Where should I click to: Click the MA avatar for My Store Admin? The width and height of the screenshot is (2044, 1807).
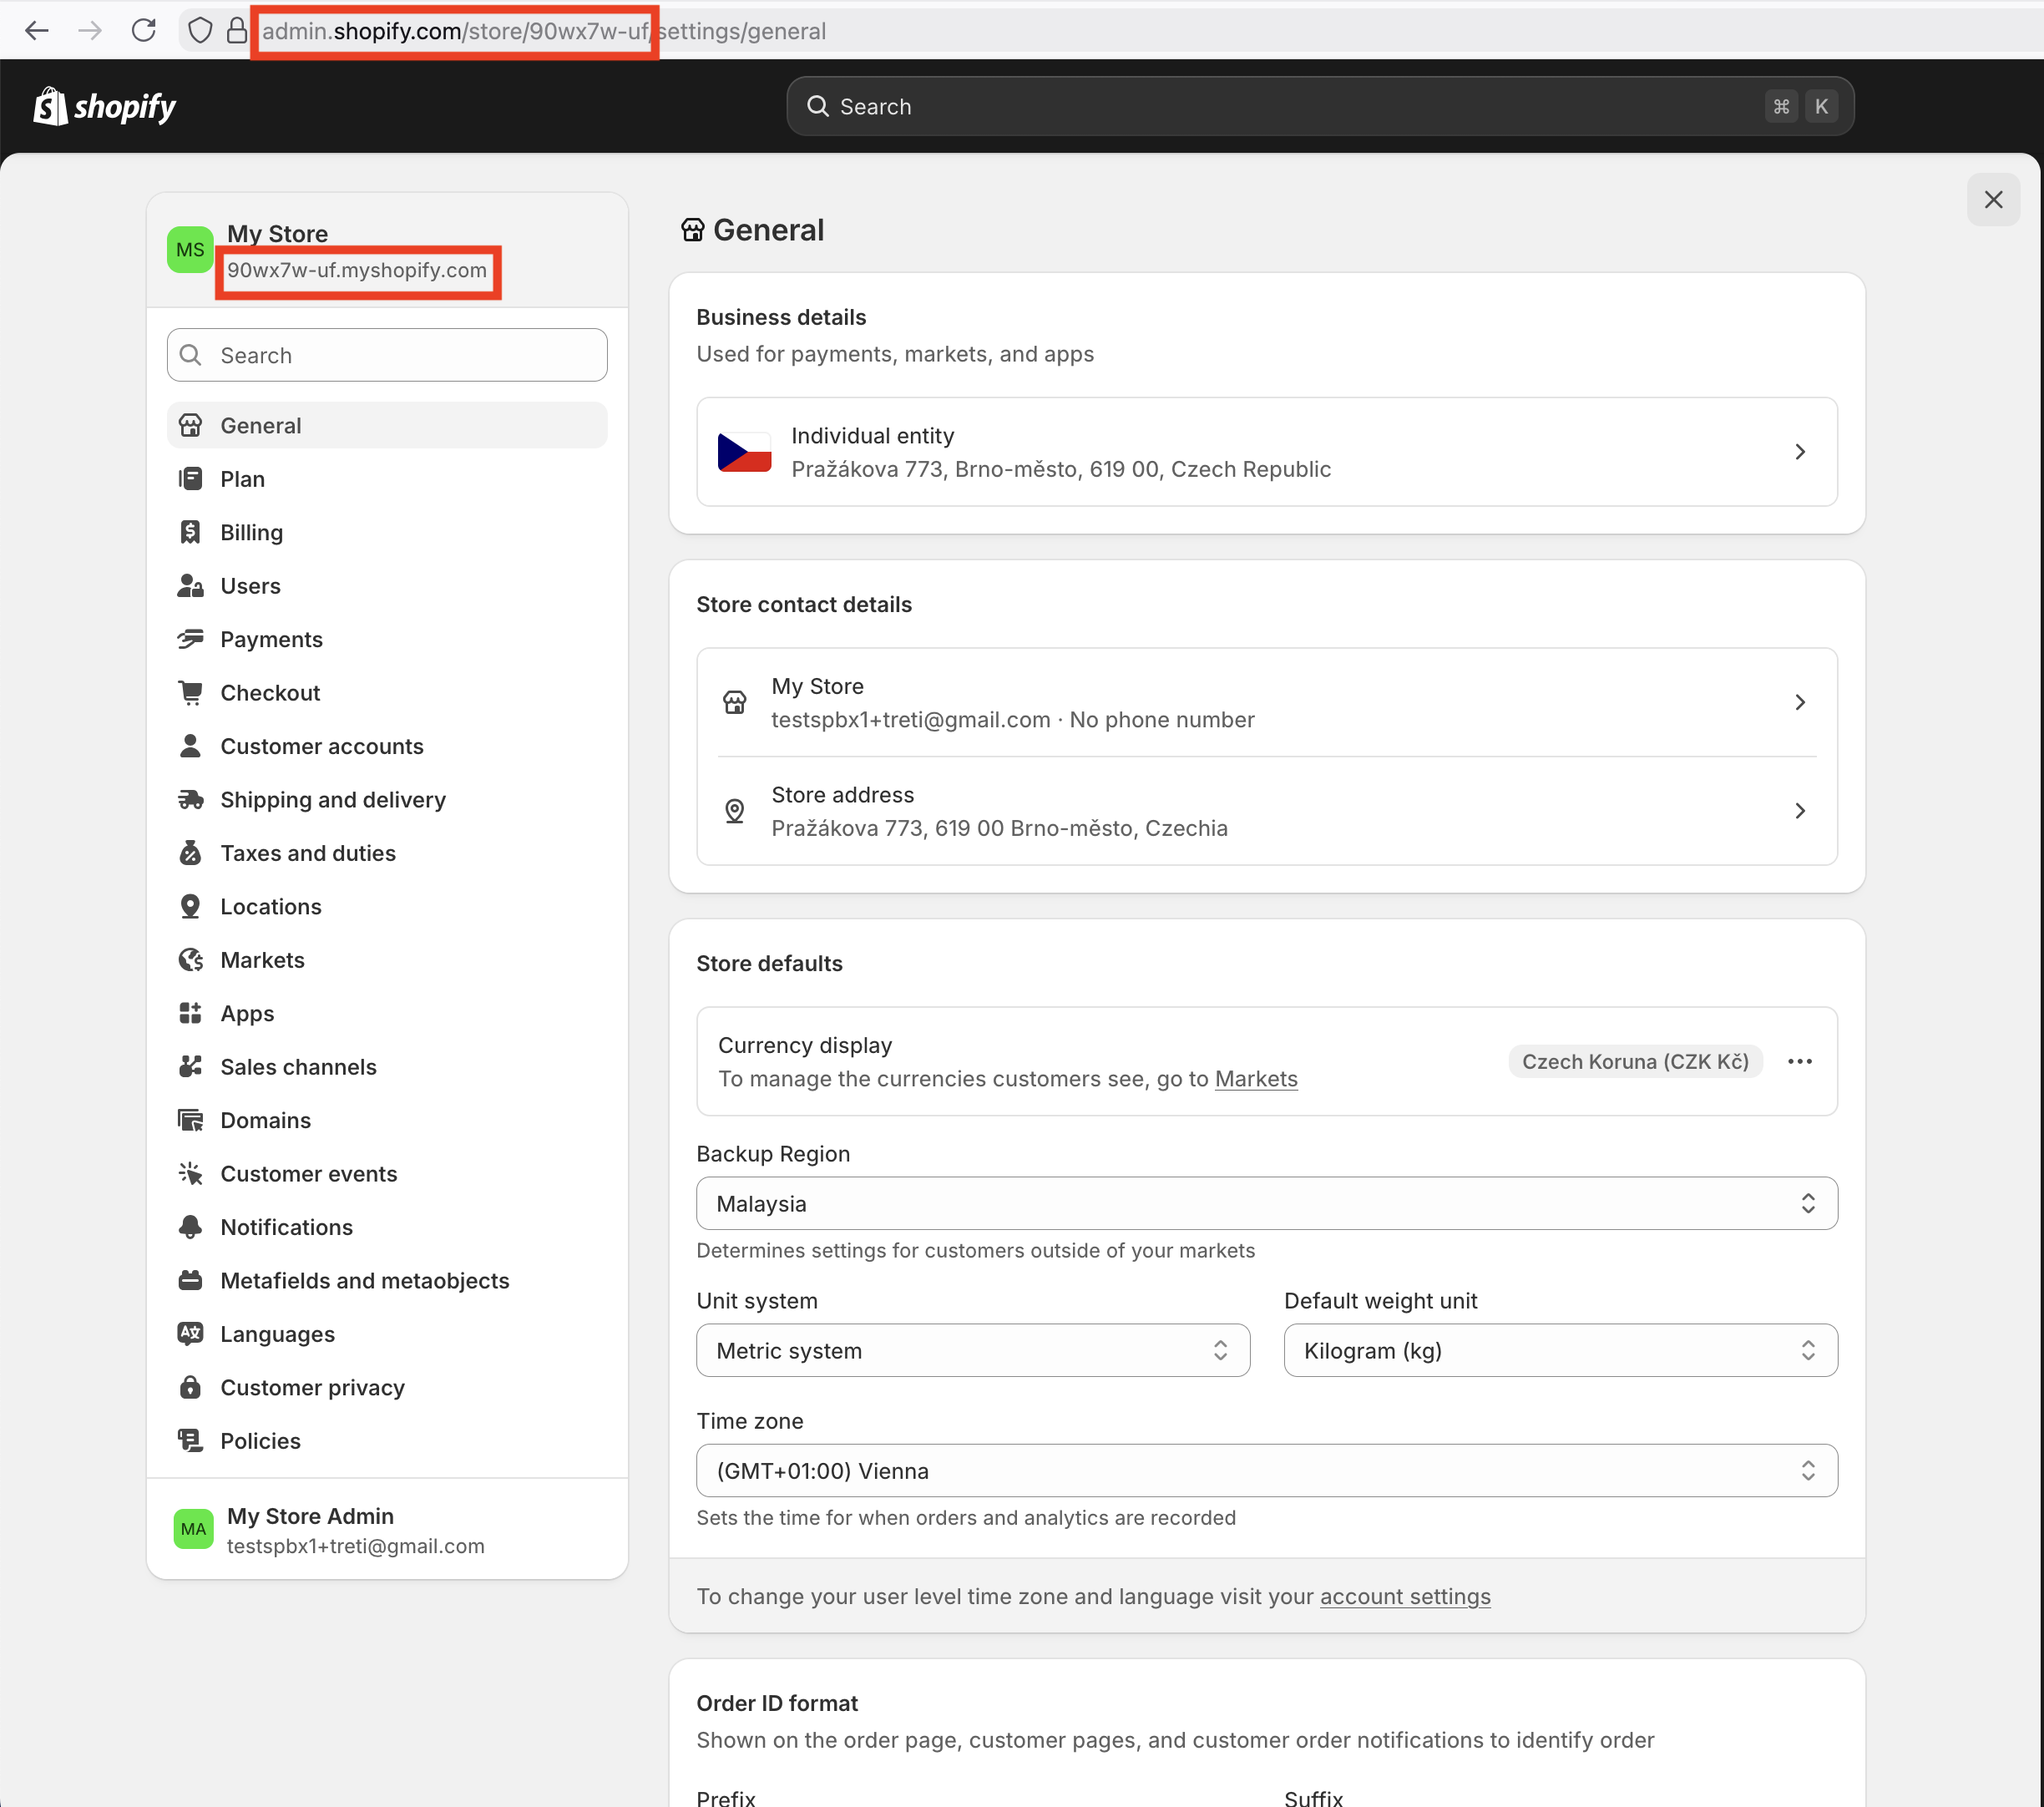click(192, 1528)
